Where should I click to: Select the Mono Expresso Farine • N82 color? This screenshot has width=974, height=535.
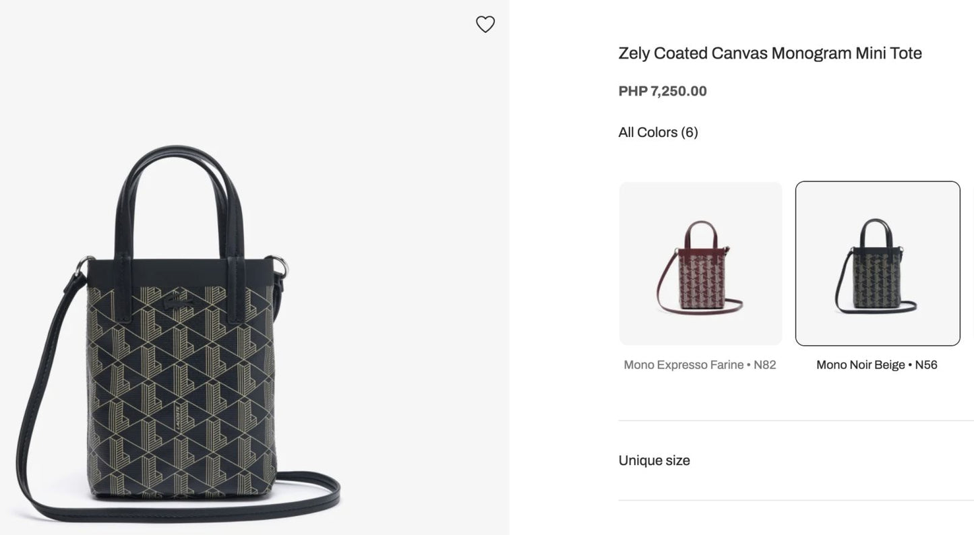[700, 263]
